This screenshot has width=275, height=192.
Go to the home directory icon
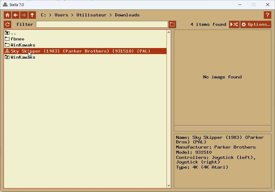pos(7,15)
